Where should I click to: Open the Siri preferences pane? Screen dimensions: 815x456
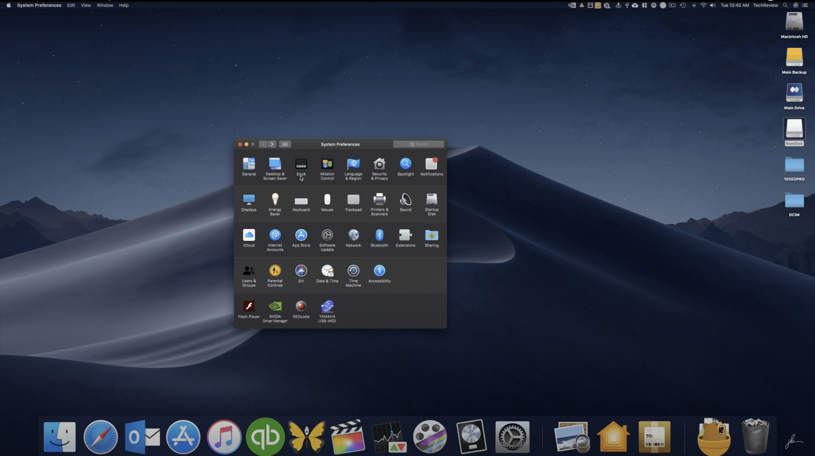[301, 272]
